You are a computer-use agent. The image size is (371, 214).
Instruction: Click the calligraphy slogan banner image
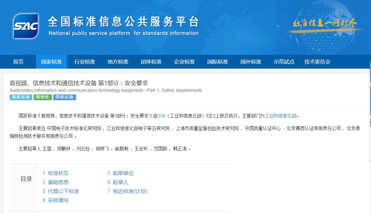[x=325, y=24]
